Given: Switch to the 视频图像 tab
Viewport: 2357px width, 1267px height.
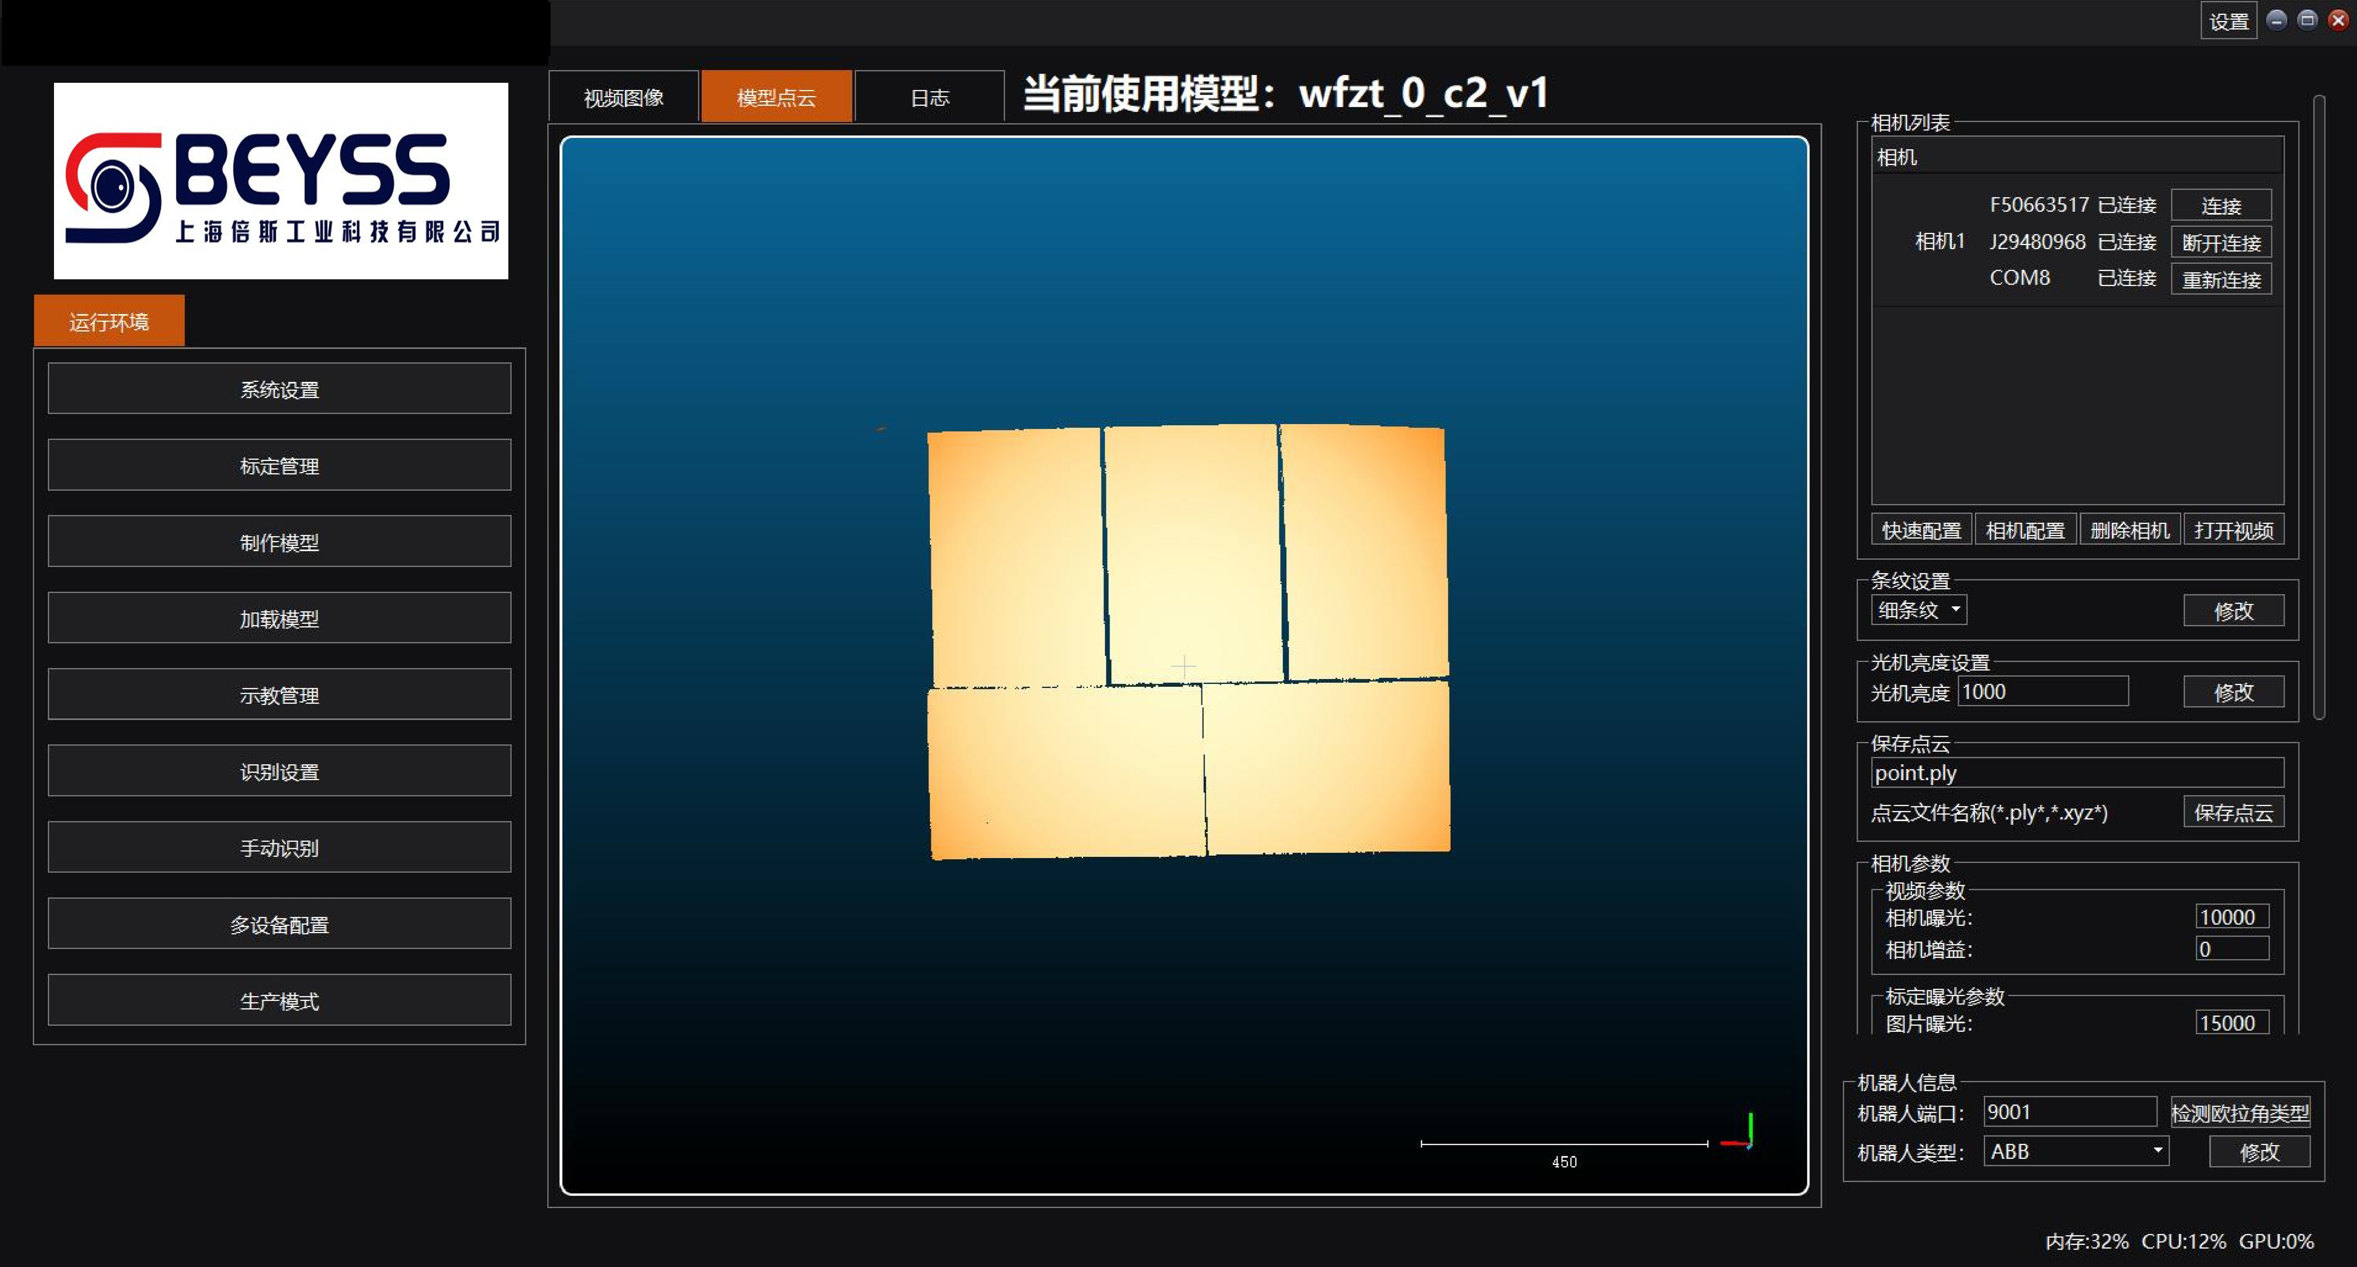Looking at the screenshot, I should tap(624, 97).
